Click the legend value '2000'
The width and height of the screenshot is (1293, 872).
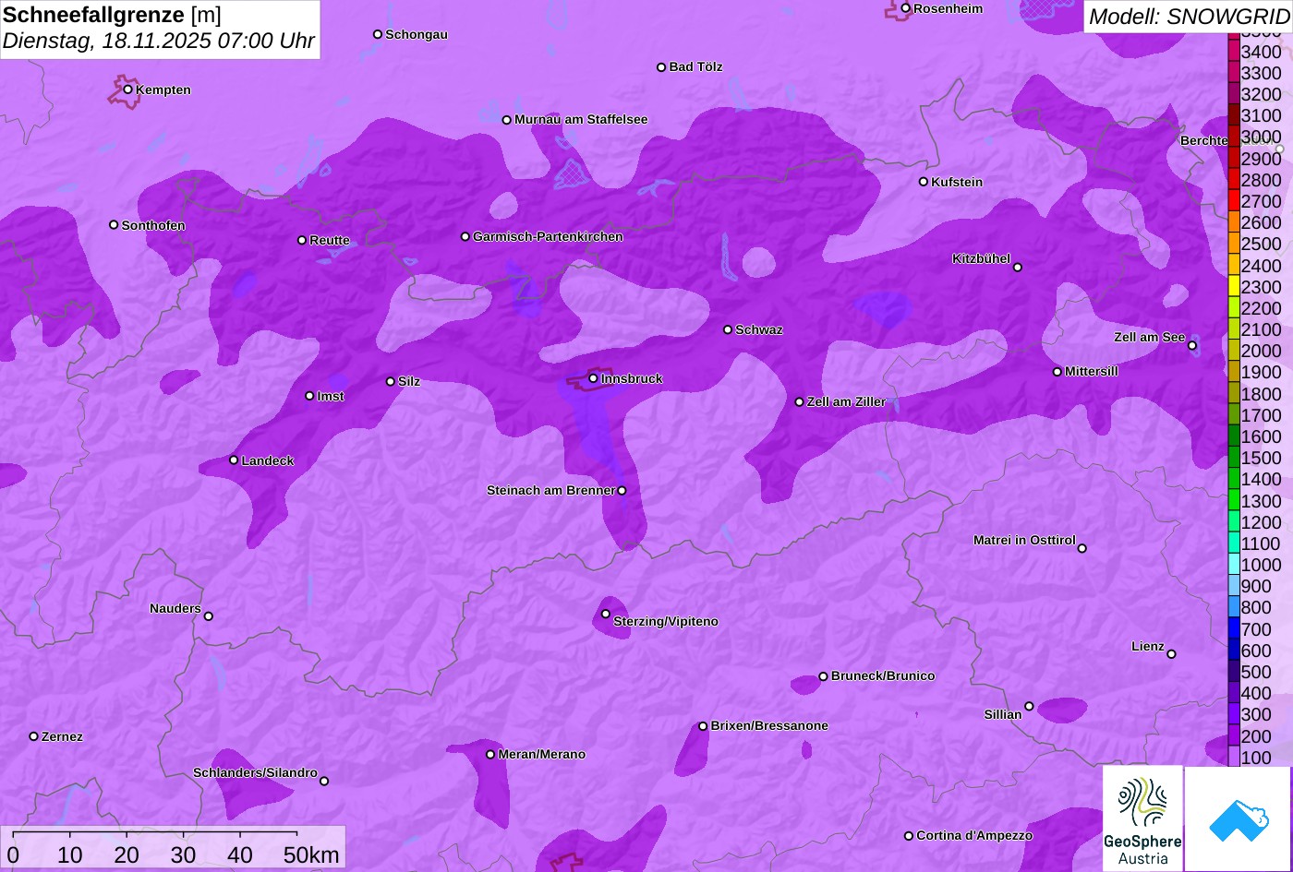click(x=1262, y=351)
